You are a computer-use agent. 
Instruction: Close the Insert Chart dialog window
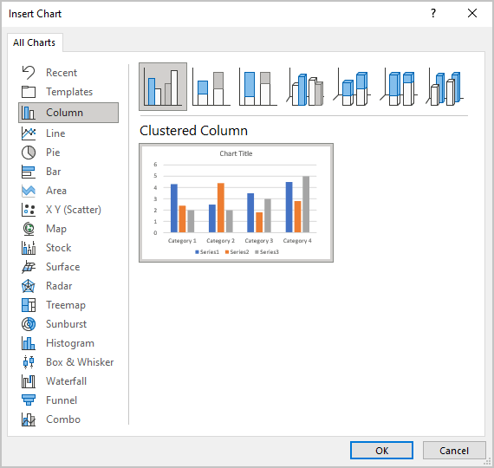(x=472, y=13)
